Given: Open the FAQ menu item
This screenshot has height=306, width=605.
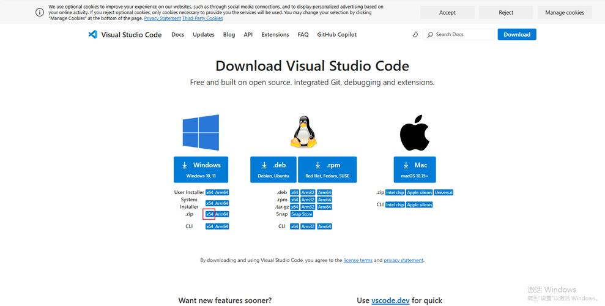Looking at the screenshot, I should [x=303, y=34].
